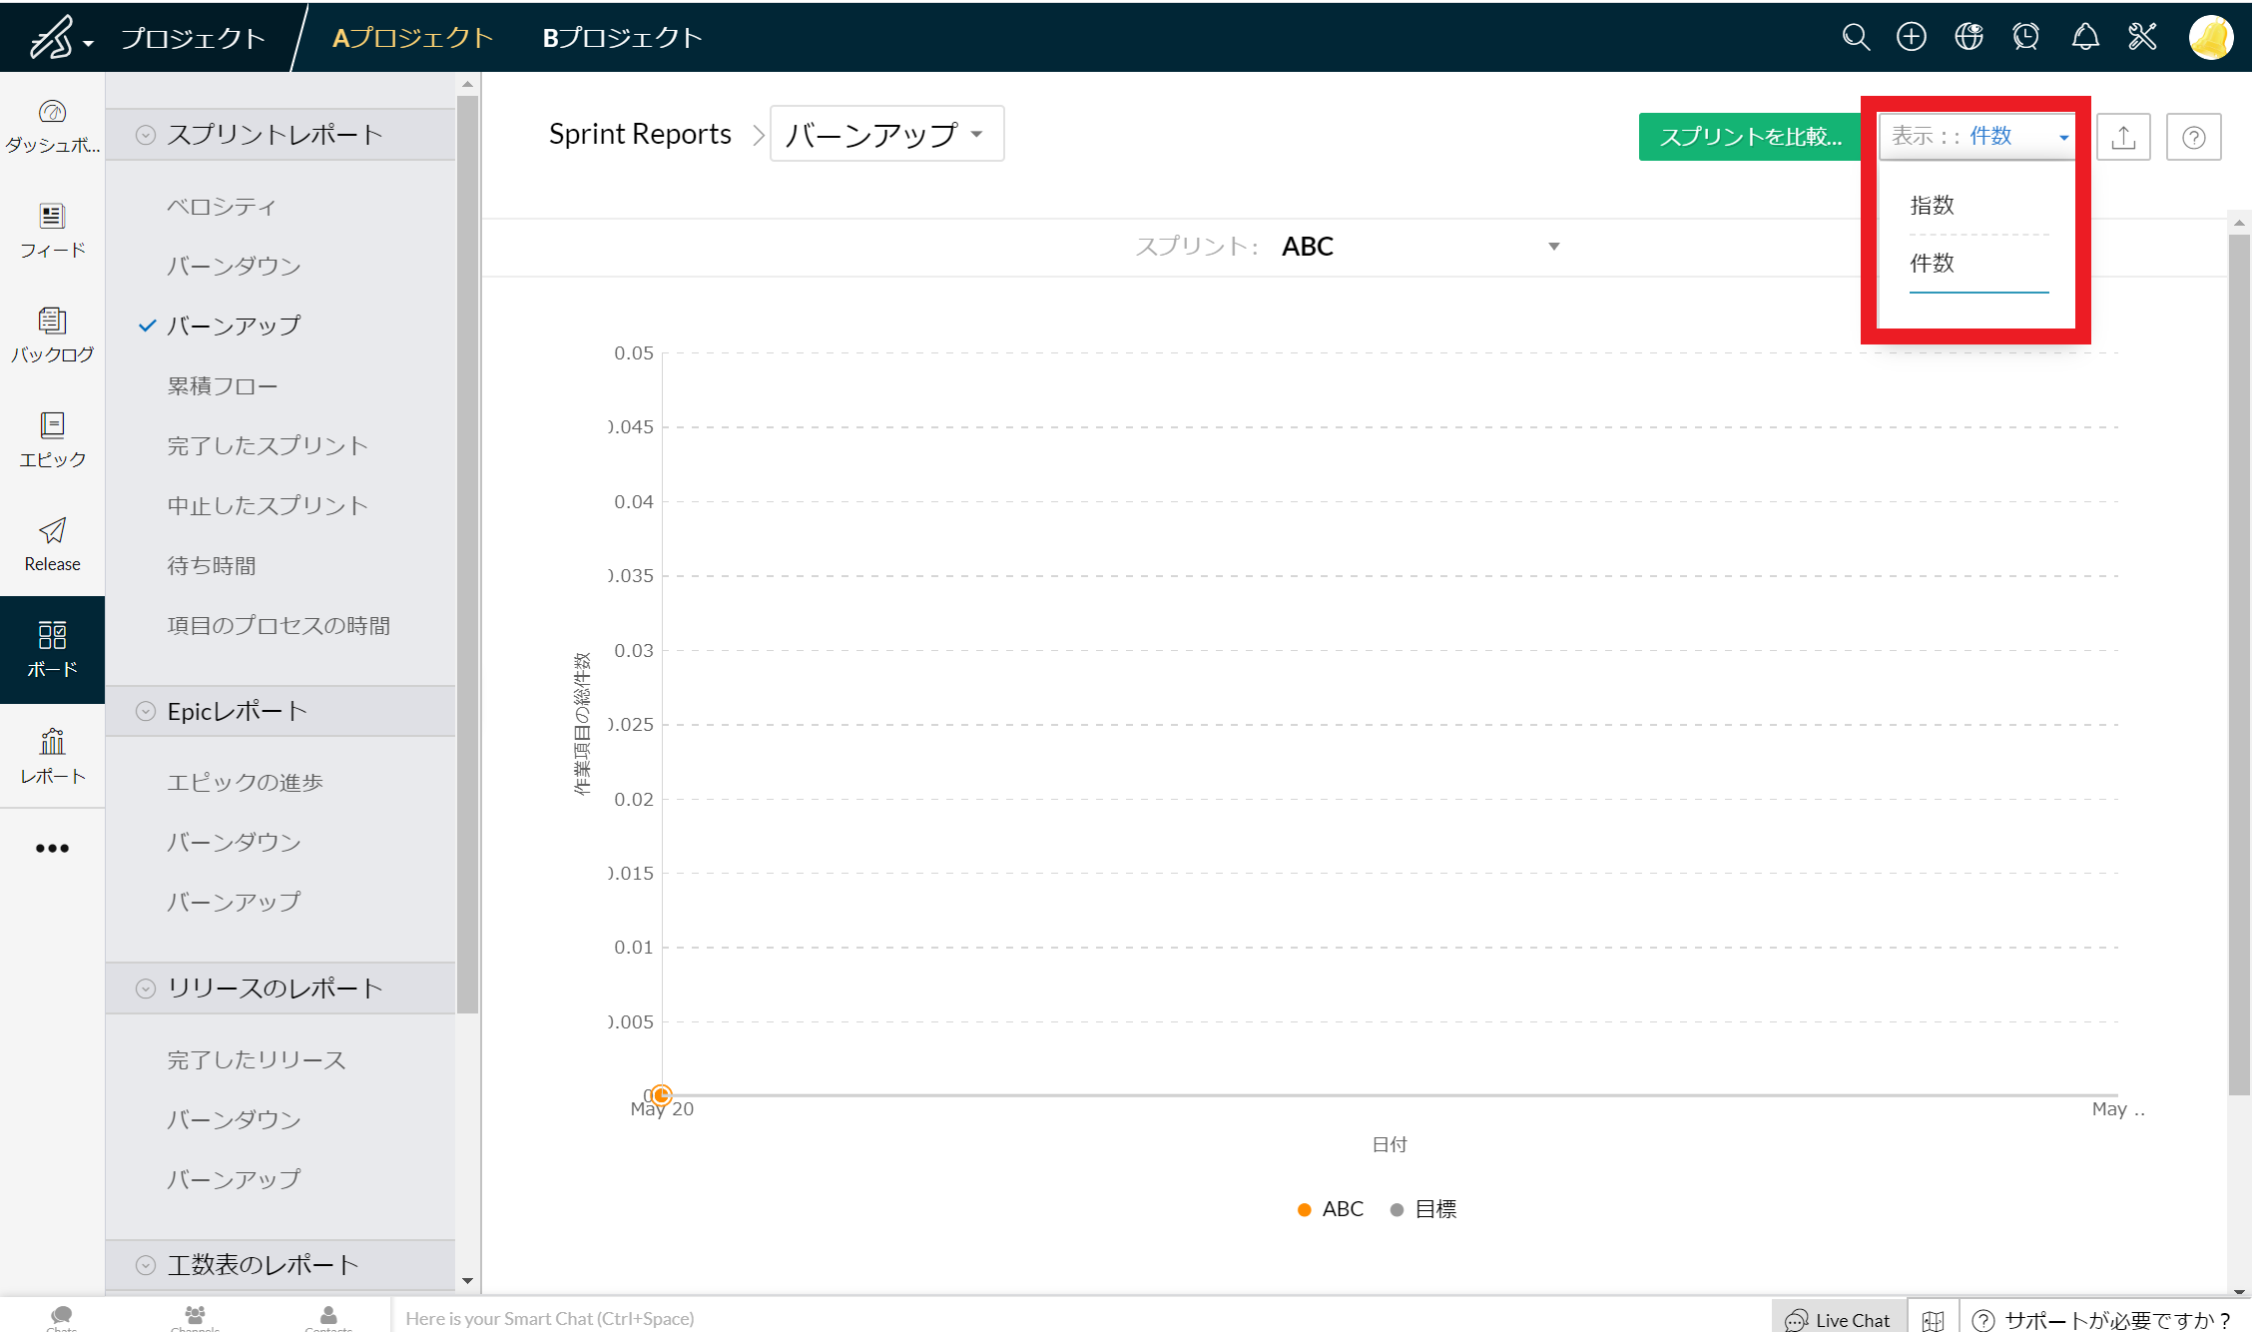Open the notifications bell icon
This screenshot has width=2252, height=1332.
(x=2085, y=37)
